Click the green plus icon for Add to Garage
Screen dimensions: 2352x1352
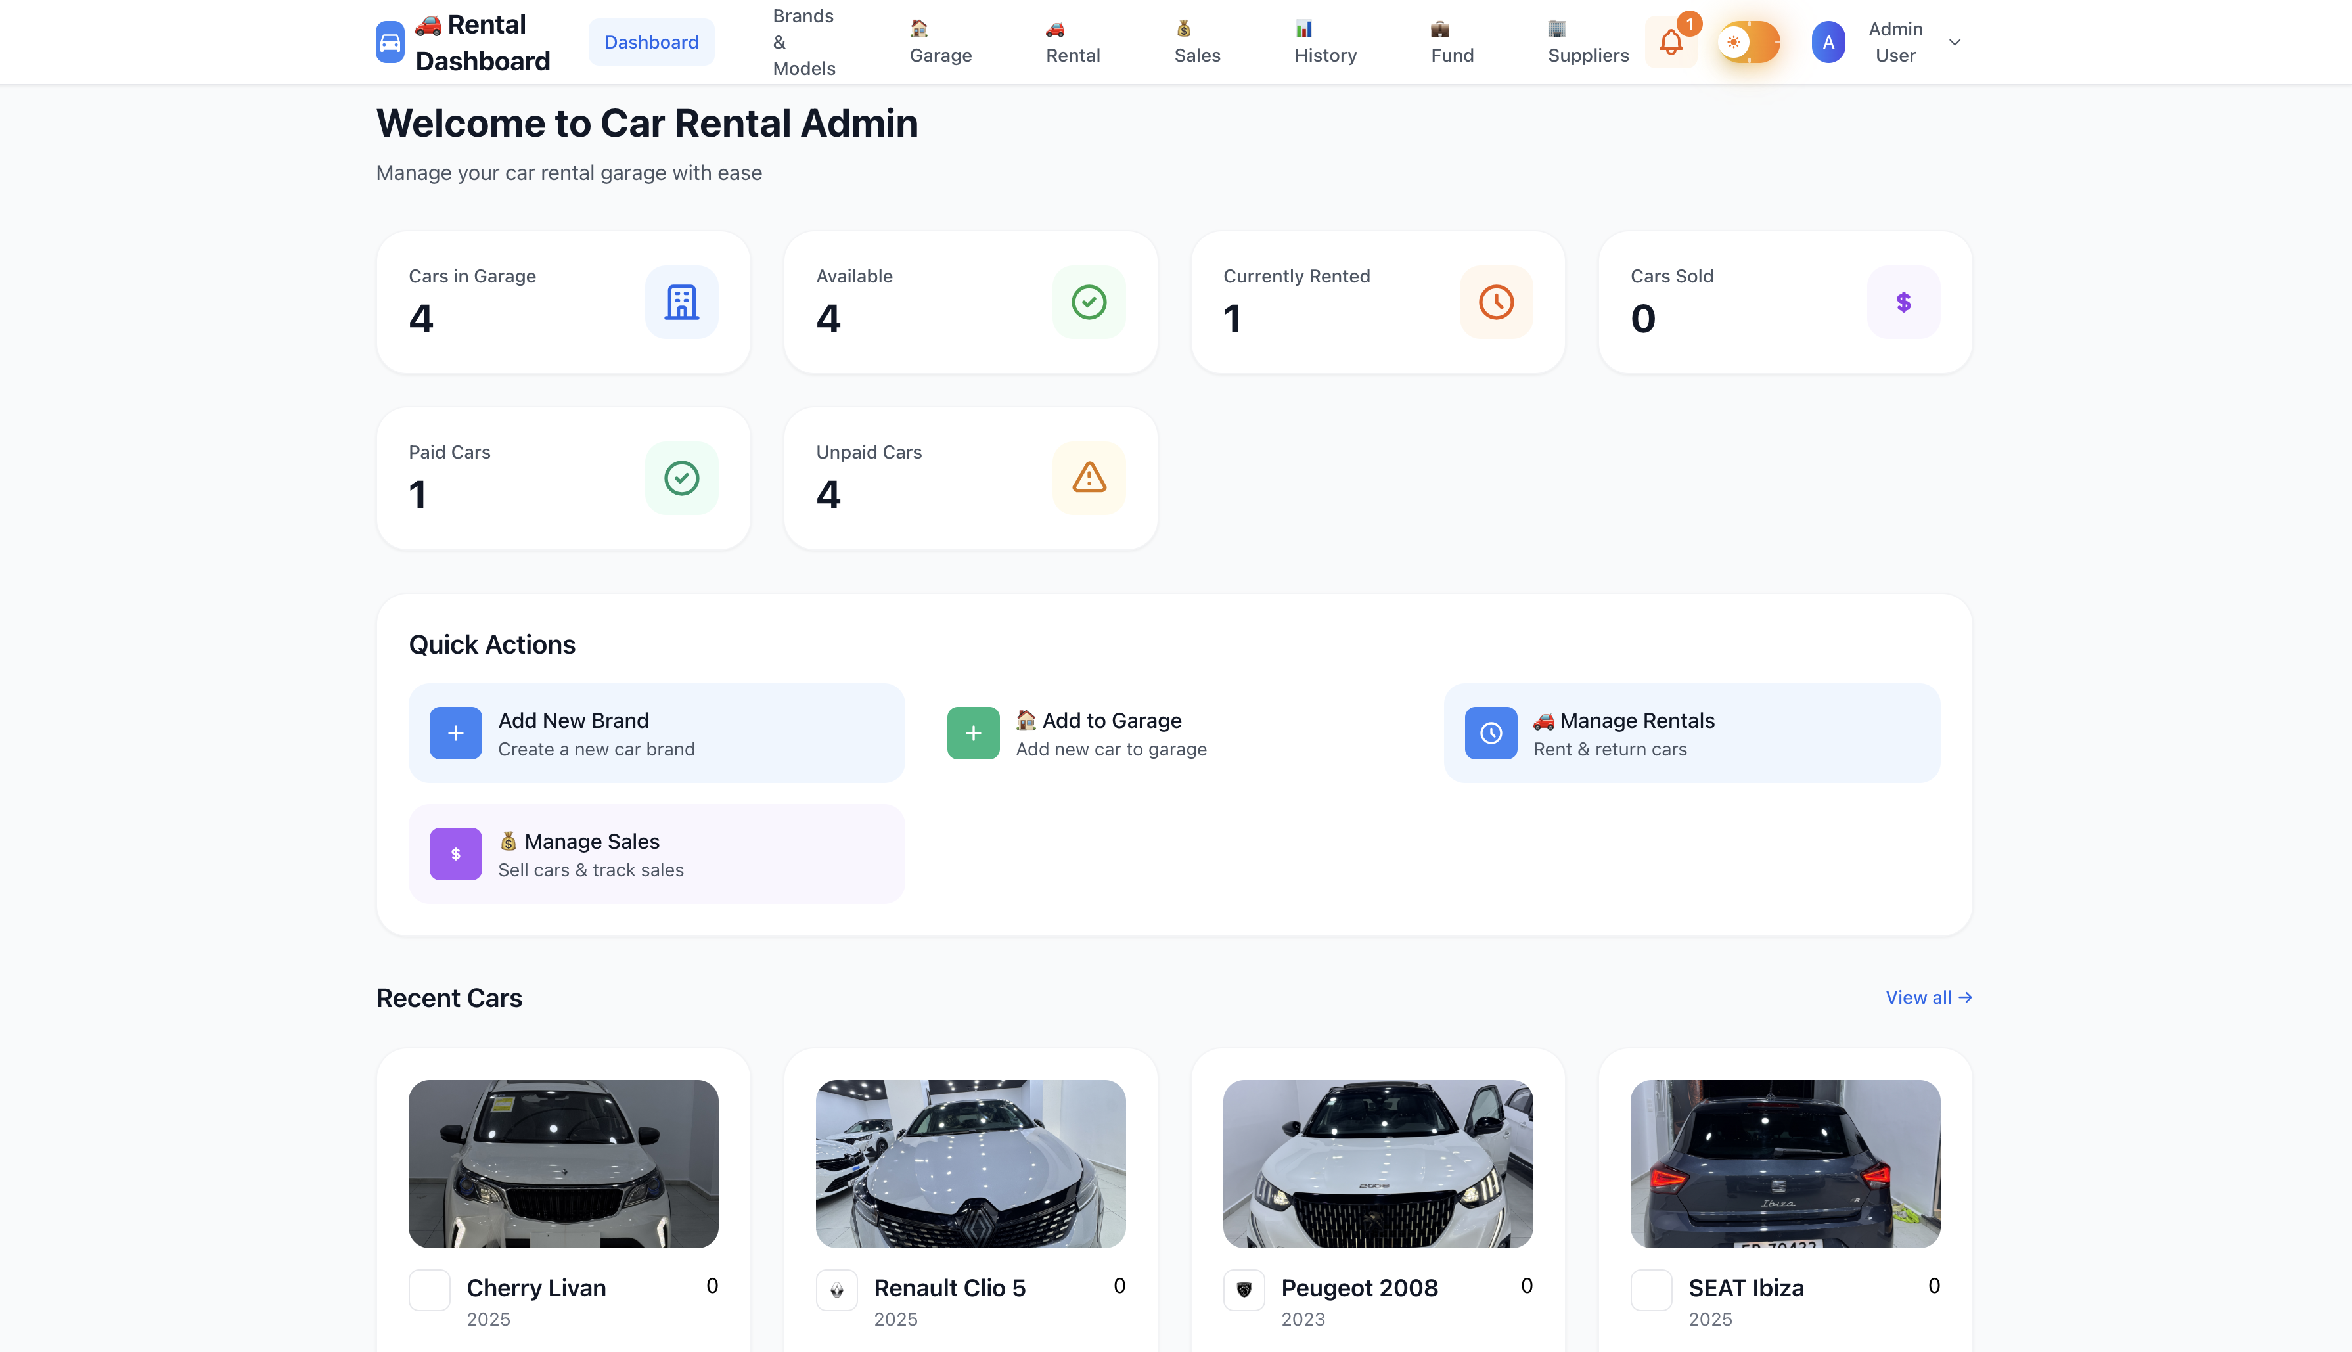(972, 732)
